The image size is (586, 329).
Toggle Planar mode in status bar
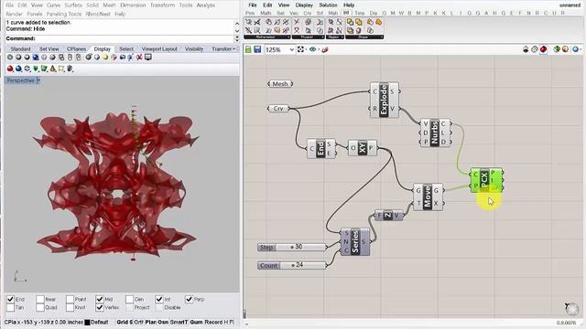point(150,322)
